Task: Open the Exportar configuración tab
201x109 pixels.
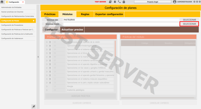Action: coord(109,14)
